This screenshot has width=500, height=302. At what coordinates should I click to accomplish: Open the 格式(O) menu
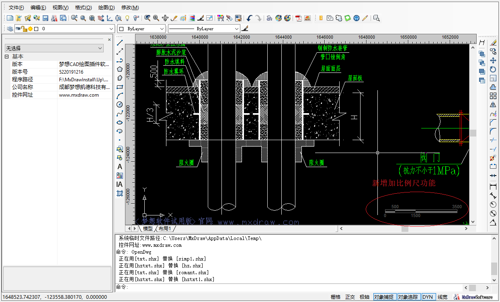tap(83, 8)
